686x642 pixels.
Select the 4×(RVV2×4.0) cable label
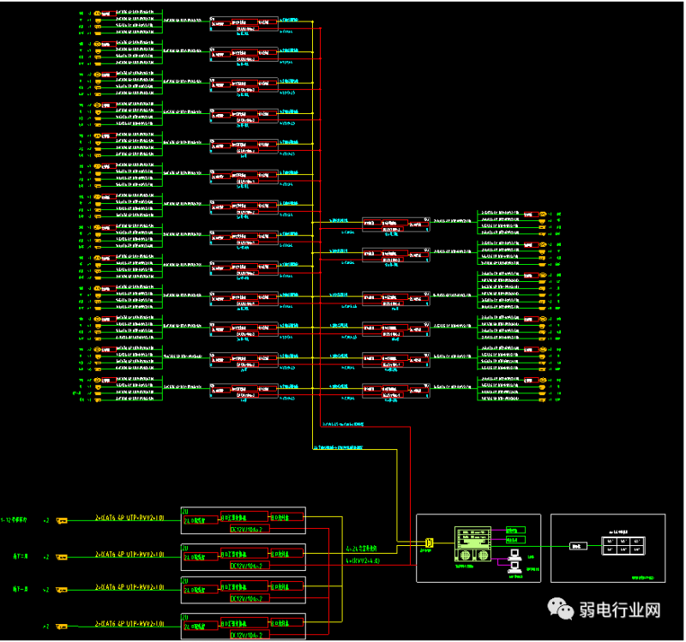pyautogui.click(x=363, y=561)
